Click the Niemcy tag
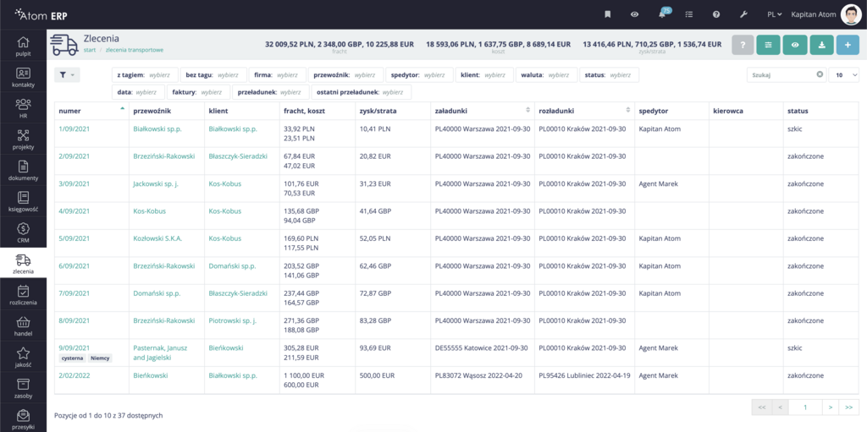The width and height of the screenshot is (867, 432). pyautogui.click(x=100, y=358)
